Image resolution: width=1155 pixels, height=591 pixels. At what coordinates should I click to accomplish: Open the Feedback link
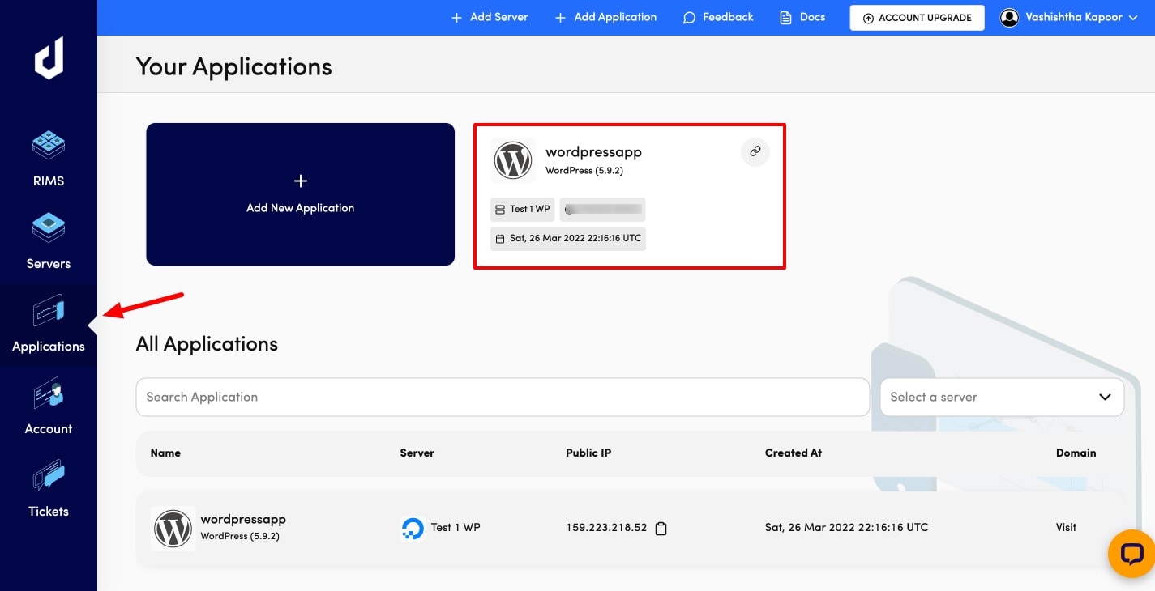(x=718, y=17)
